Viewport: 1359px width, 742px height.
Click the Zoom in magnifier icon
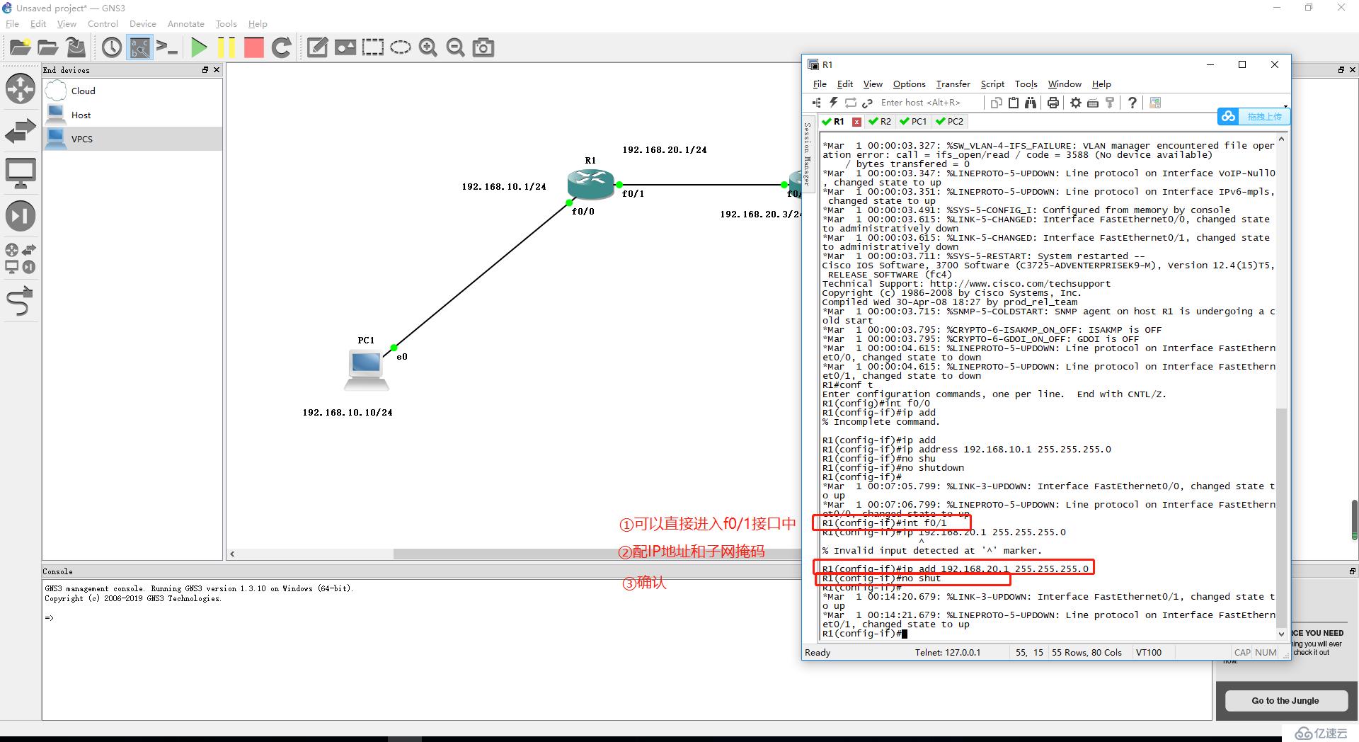428,47
